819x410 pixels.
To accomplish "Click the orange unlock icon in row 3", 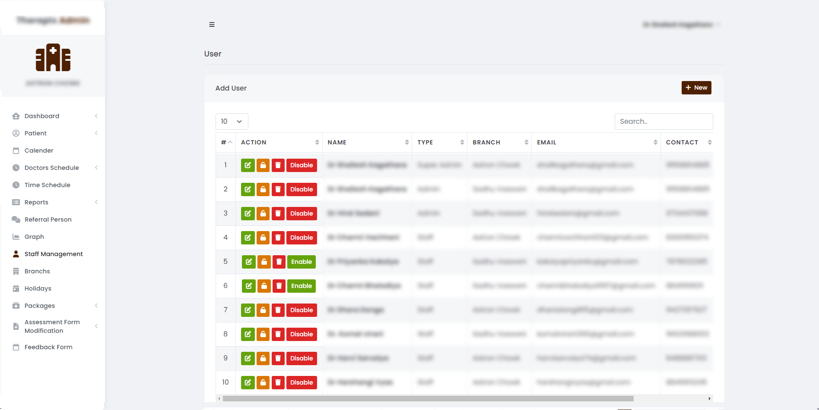I will (x=263, y=213).
